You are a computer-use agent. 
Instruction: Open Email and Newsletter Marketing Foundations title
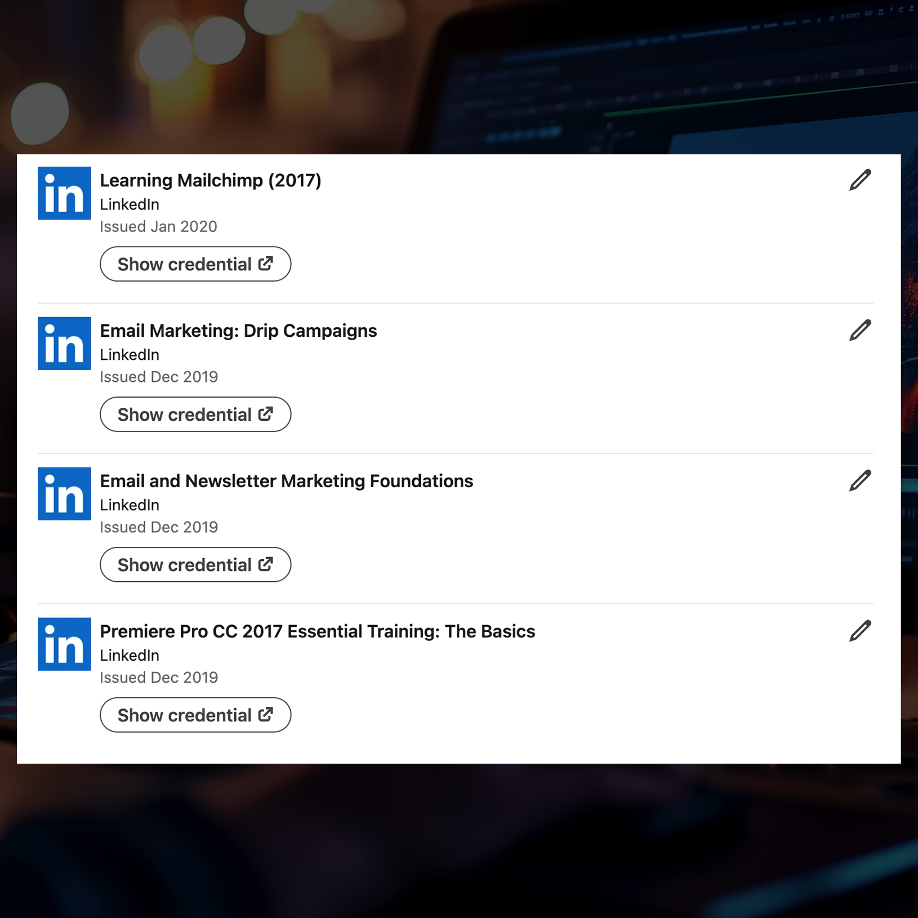(x=287, y=482)
